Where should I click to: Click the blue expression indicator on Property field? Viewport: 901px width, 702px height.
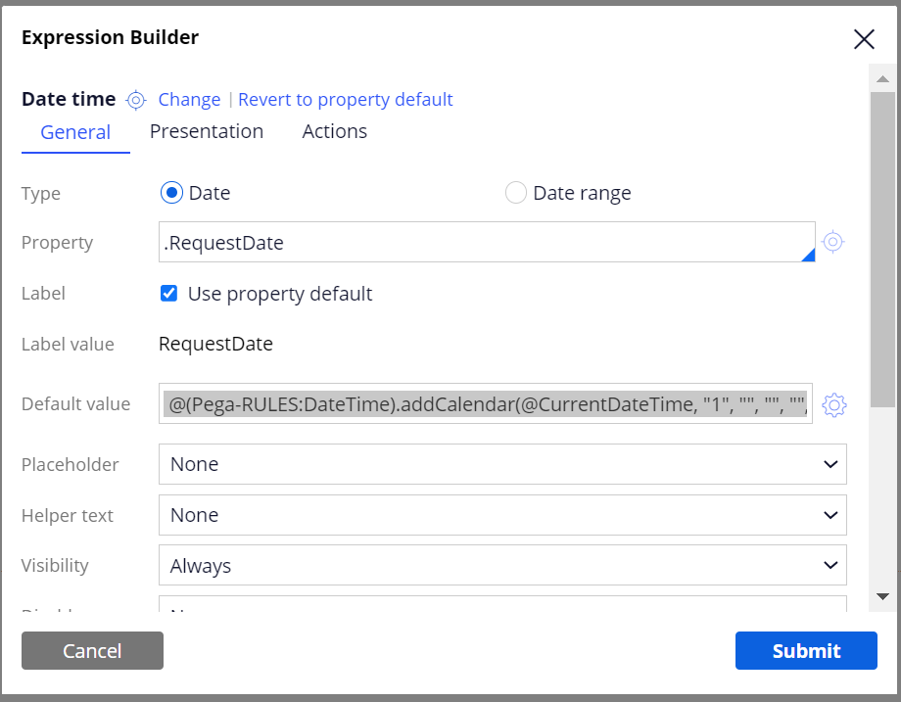[x=809, y=255]
